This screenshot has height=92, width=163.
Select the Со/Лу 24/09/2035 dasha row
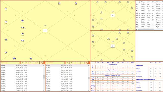click(22, 79)
